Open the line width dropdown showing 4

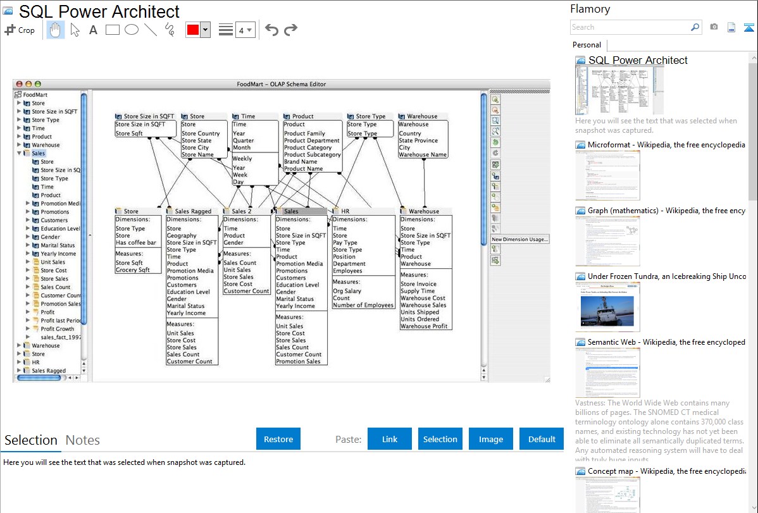pos(245,30)
